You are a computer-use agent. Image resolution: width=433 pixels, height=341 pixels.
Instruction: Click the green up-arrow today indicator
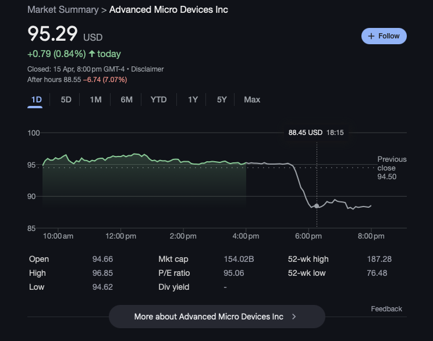[x=92, y=54]
